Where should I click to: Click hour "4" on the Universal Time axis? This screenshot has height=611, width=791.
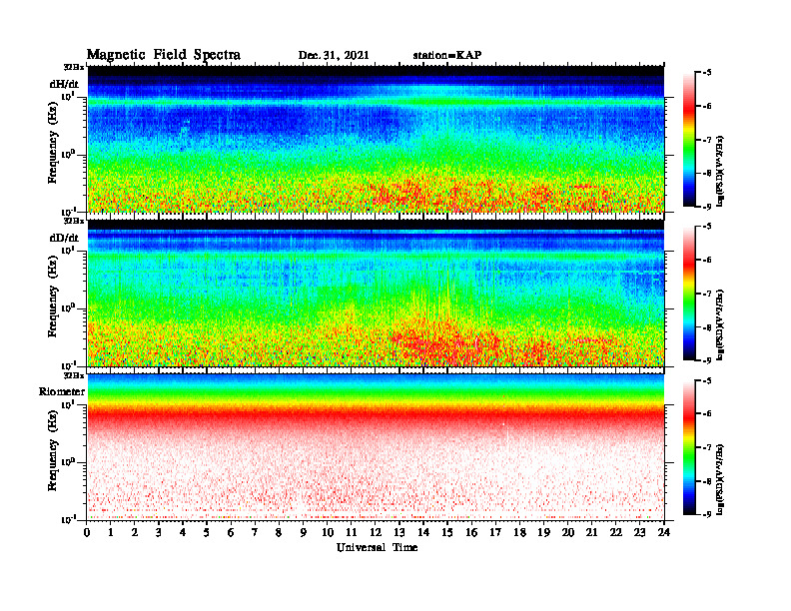click(183, 533)
